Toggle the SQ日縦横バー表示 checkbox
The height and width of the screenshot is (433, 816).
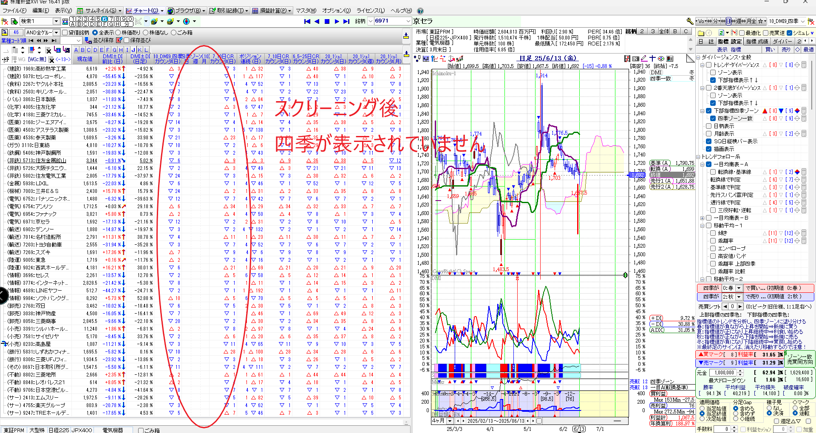point(708,142)
